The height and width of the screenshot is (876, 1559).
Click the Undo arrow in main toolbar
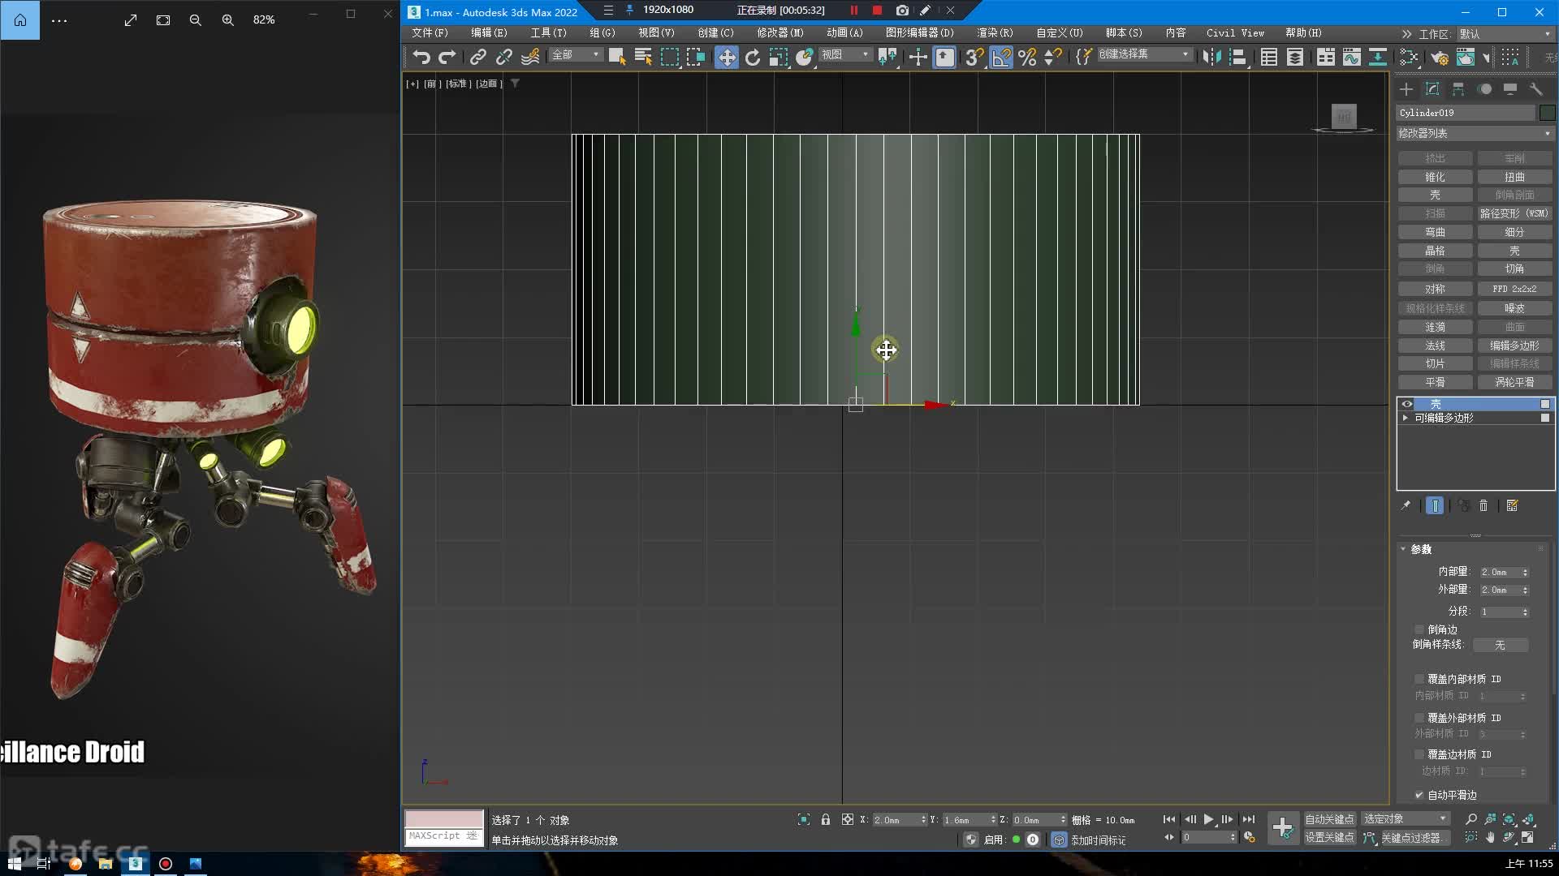(421, 57)
